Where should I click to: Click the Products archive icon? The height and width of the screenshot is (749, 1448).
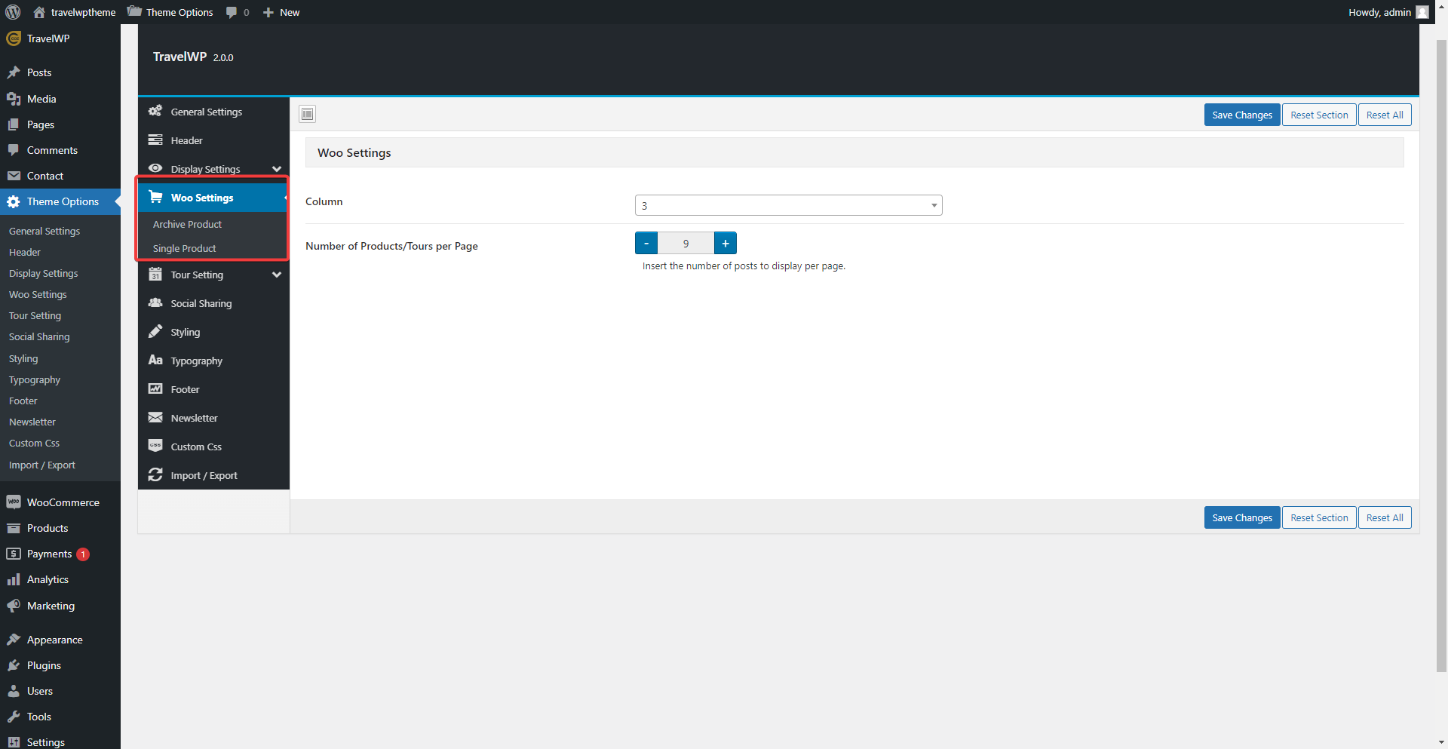pyautogui.click(x=13, y=528)
